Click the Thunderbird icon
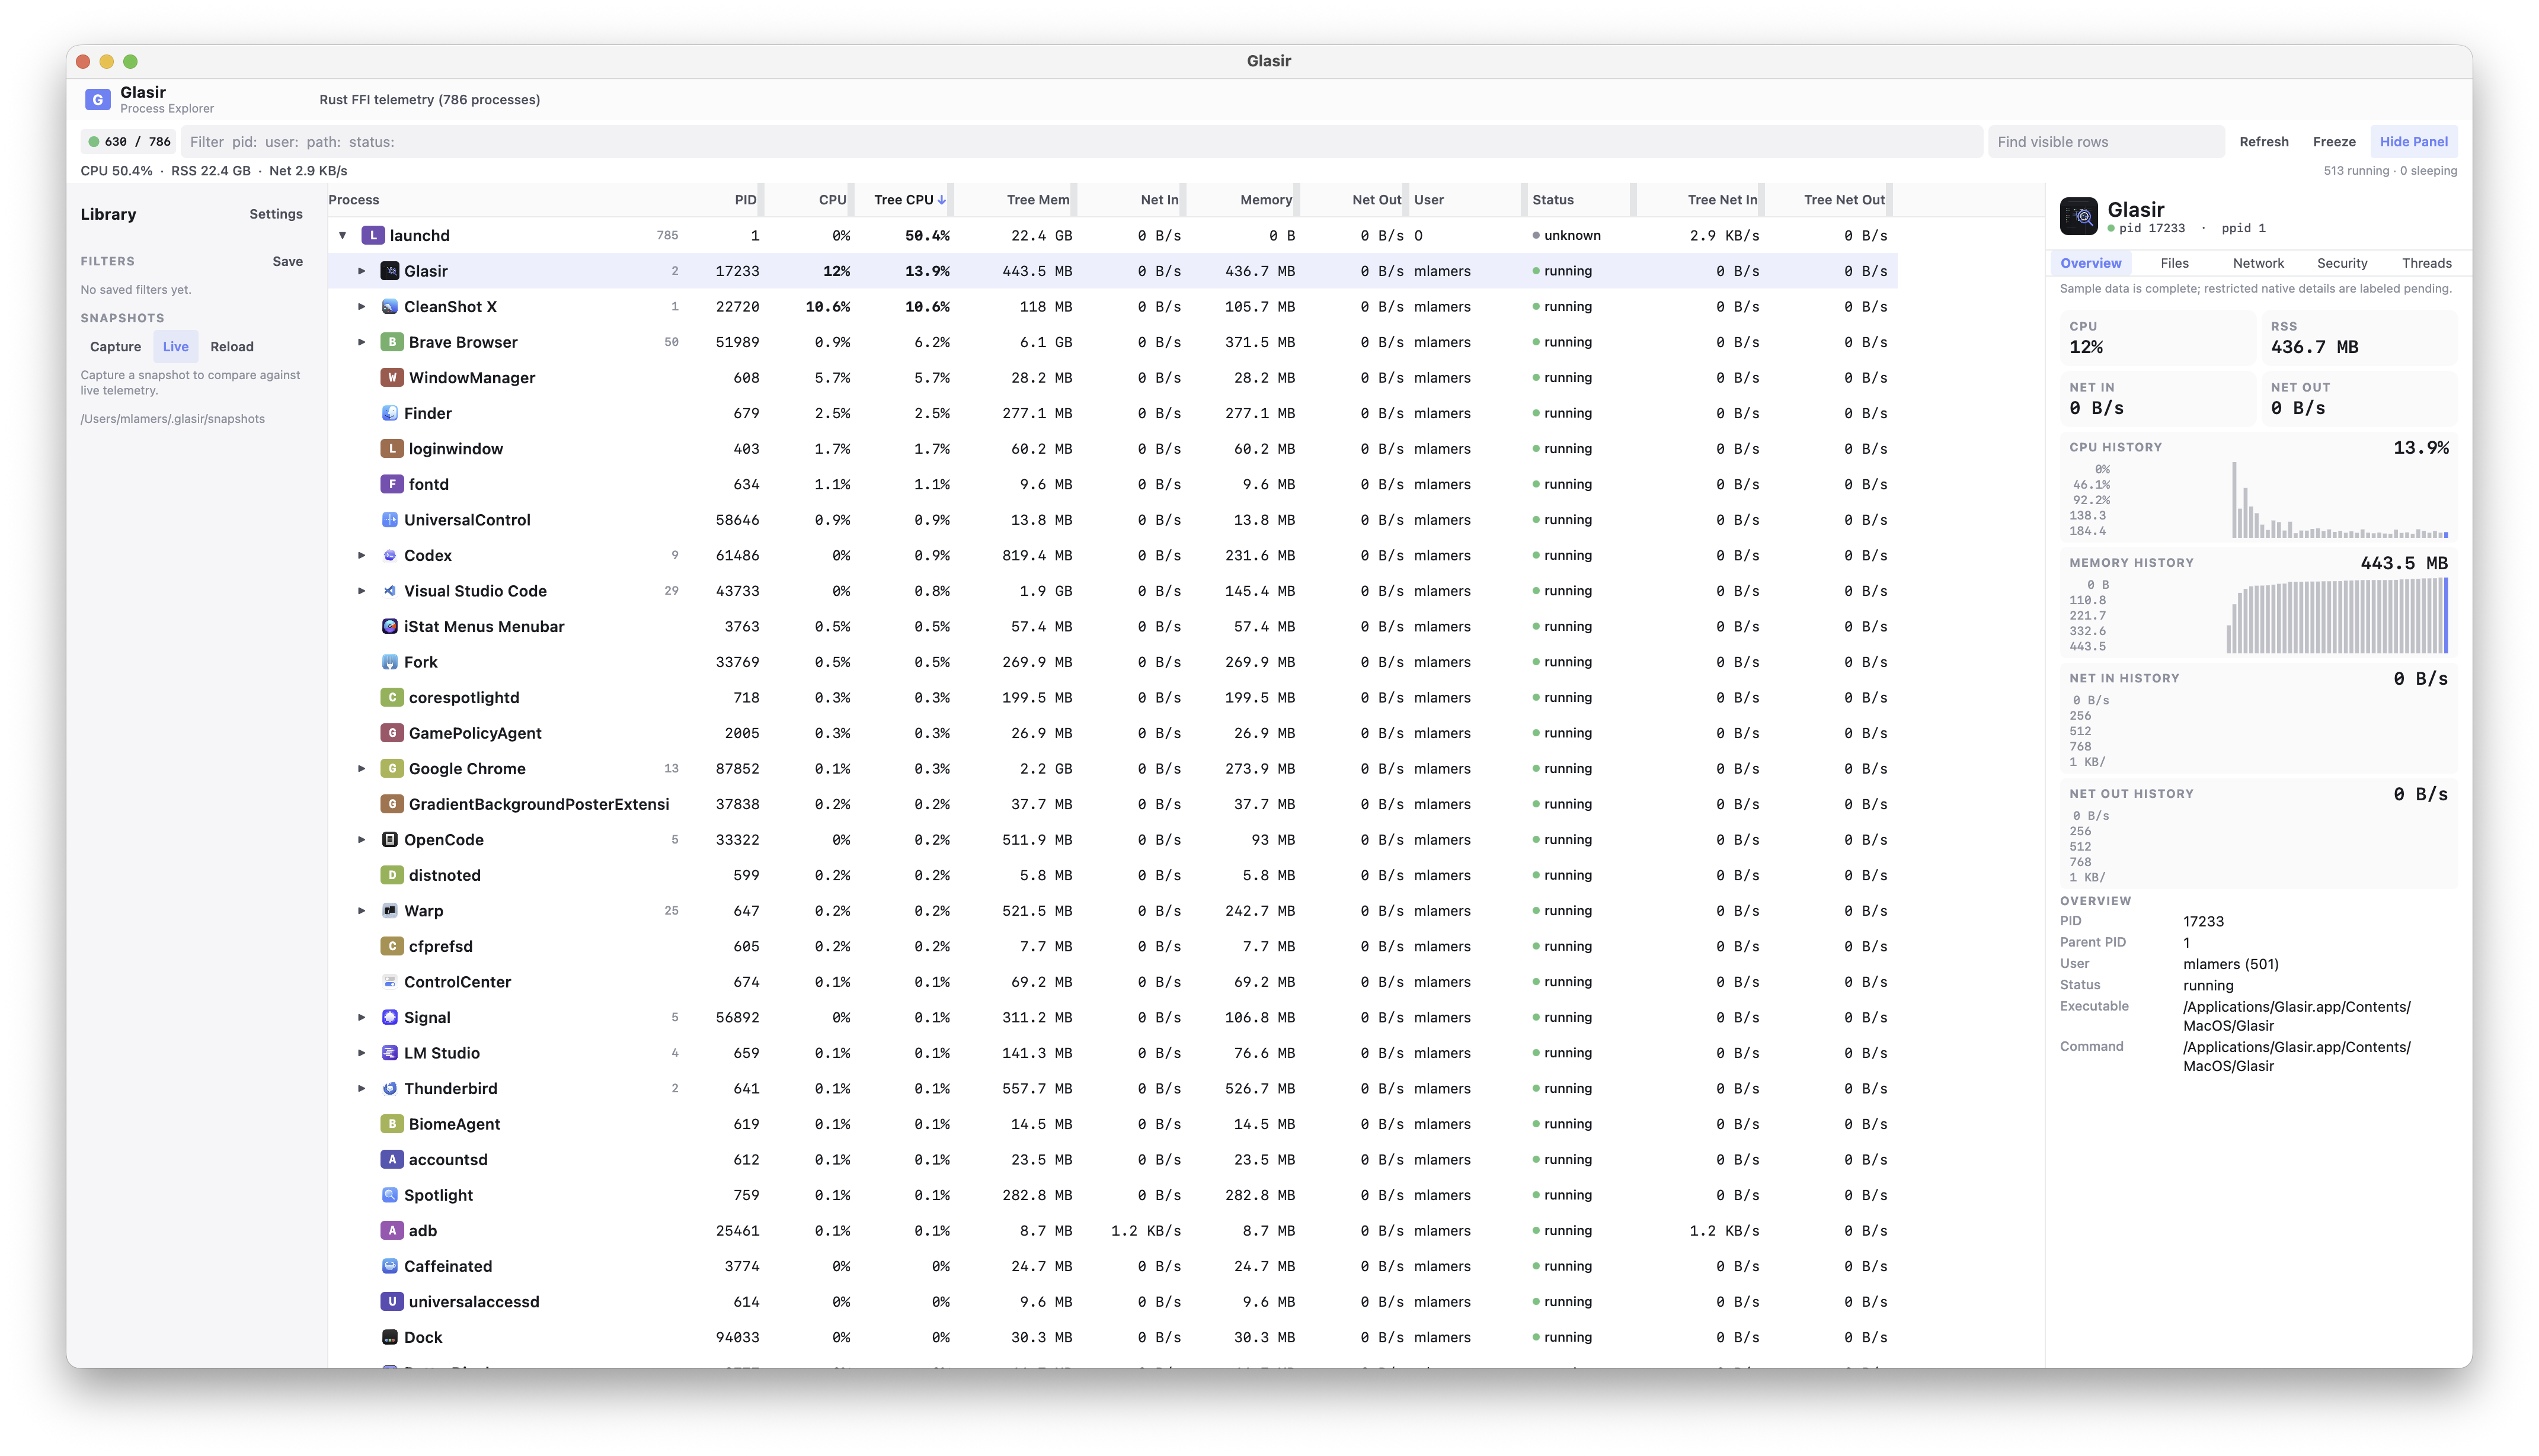This screenshot has width=2539, height=1456. pos(390,1088)
